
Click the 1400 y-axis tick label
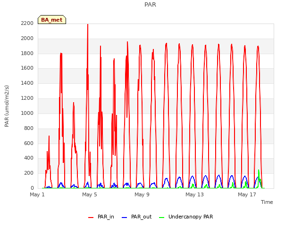click(27, 83)
